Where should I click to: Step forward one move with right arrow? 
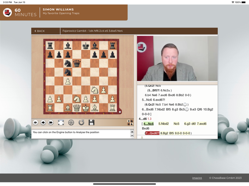(43, 123)
